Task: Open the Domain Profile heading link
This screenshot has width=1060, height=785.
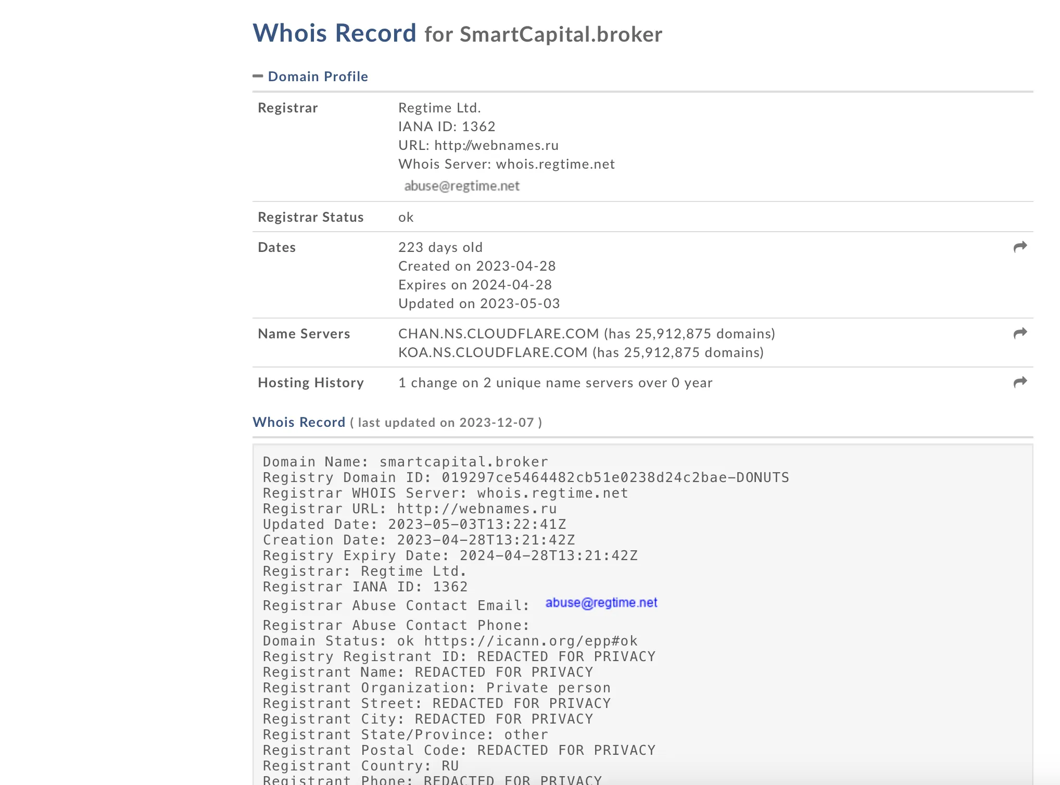Action: pos(318,77)
